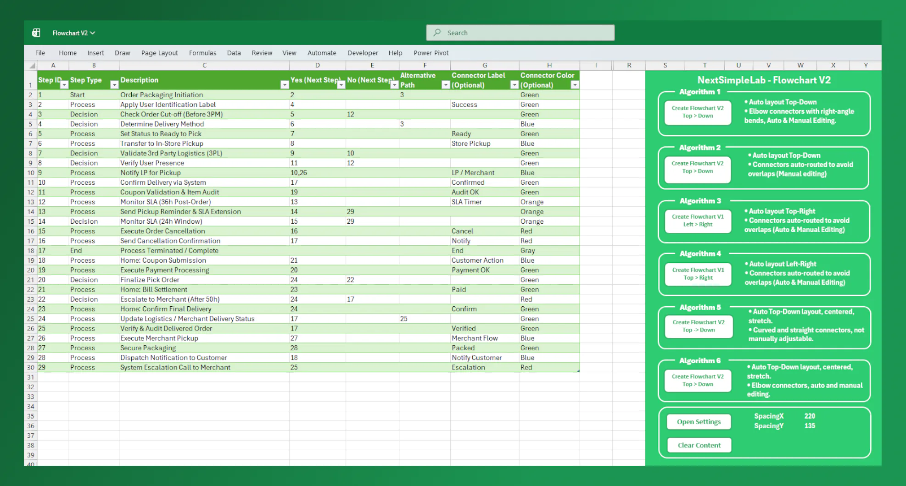Expand the Flowchart V2 file name chevron
Image resolution: width=906 pixels, height=486 pixels.
93,33
